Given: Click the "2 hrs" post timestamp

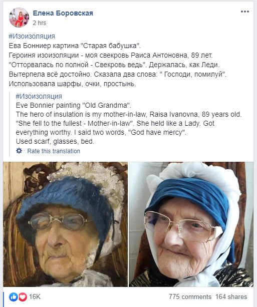Looking at the screenshot, I should (x=40, y=23).
